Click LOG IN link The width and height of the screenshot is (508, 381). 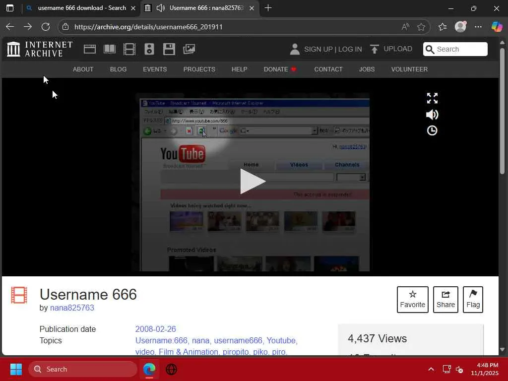[x=350, y=49]
